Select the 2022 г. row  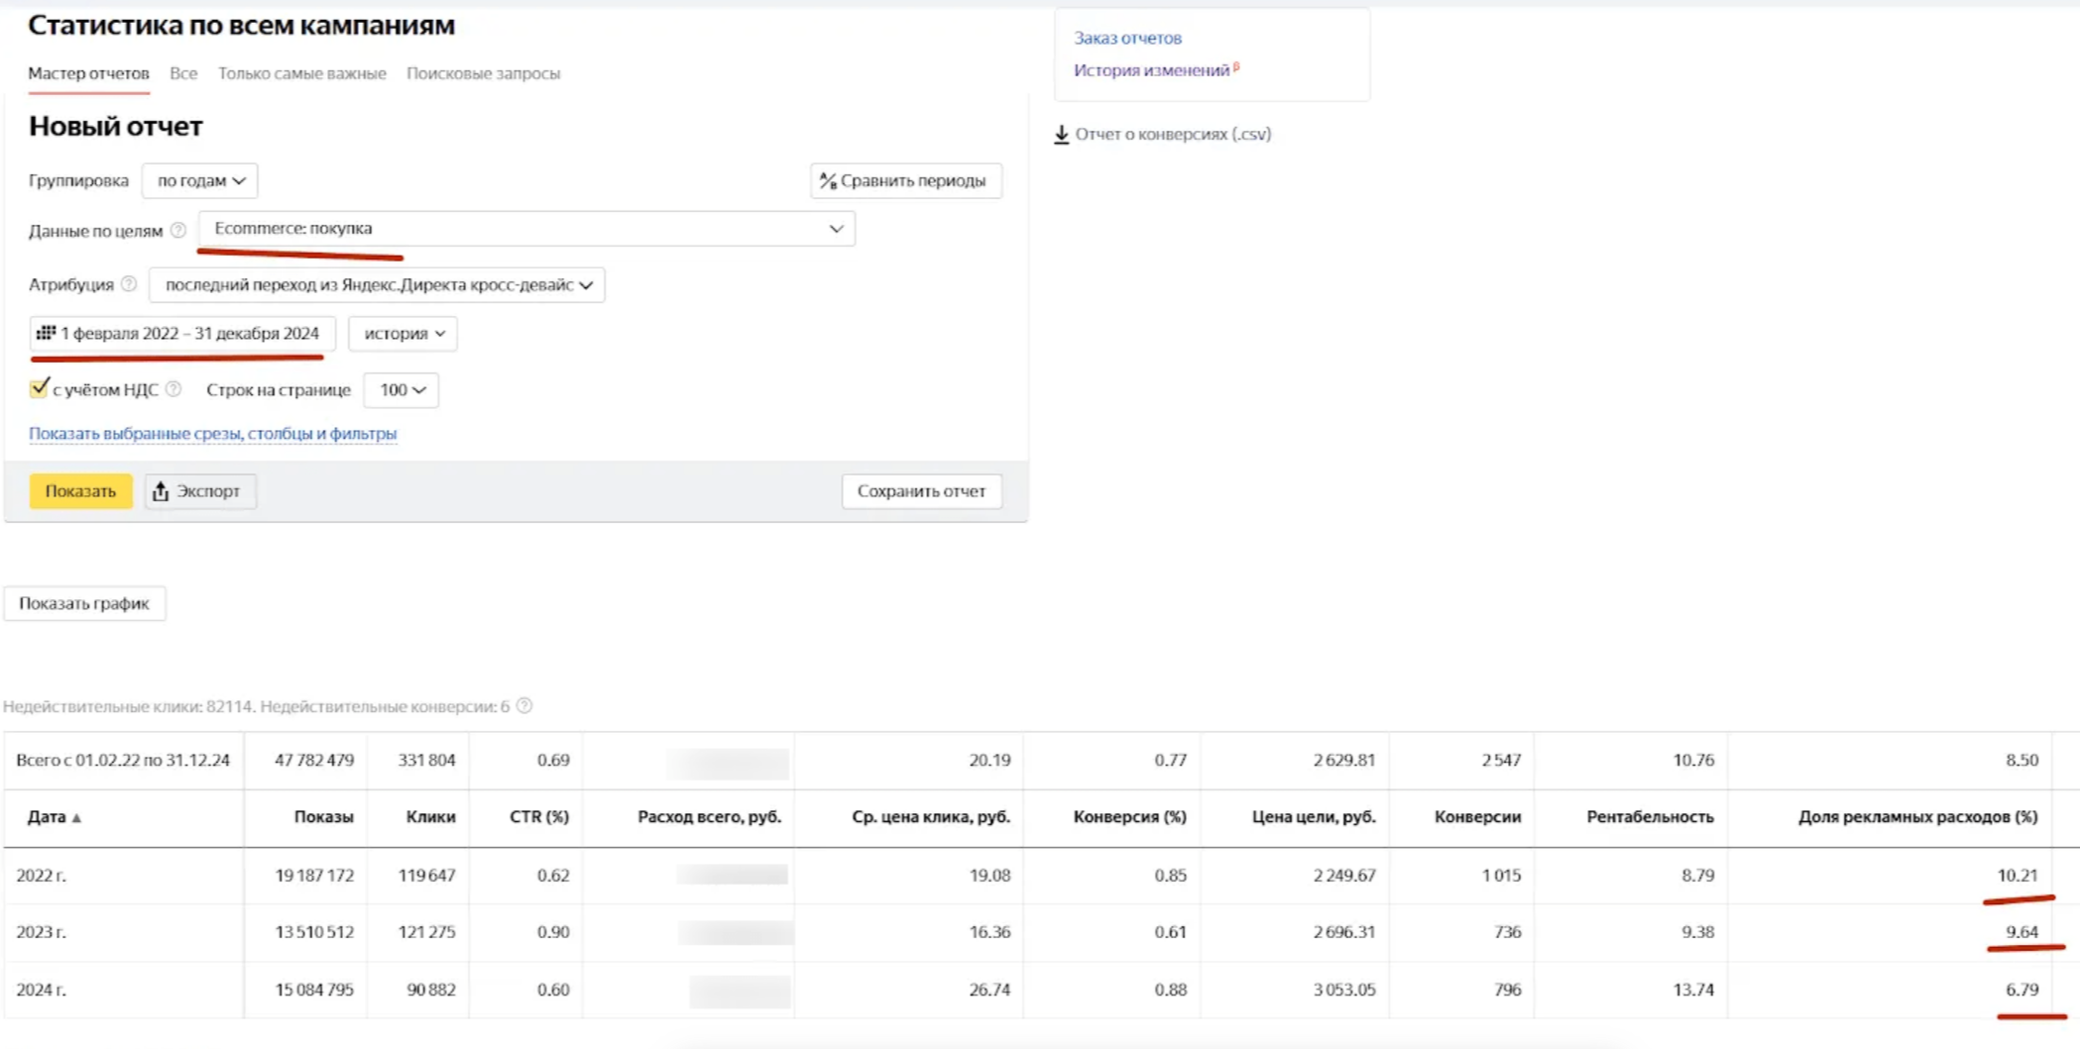1041,876
